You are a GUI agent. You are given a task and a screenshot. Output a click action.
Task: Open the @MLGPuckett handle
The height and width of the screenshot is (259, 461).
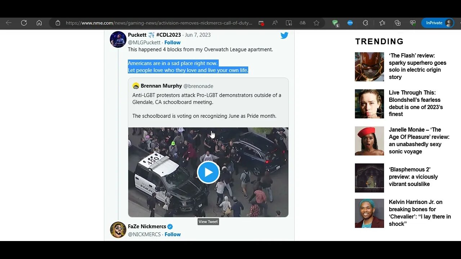(x=144, y=42)
